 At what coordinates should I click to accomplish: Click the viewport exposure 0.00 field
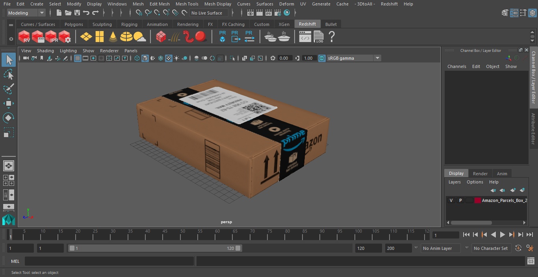[284, 58]
